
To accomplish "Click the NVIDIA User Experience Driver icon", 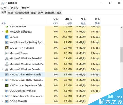I will click(x=7, y=85).
